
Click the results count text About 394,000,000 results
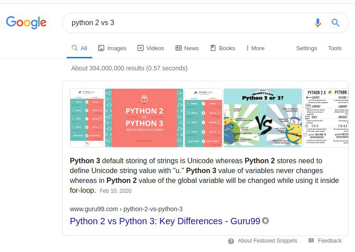click(129, 68)
